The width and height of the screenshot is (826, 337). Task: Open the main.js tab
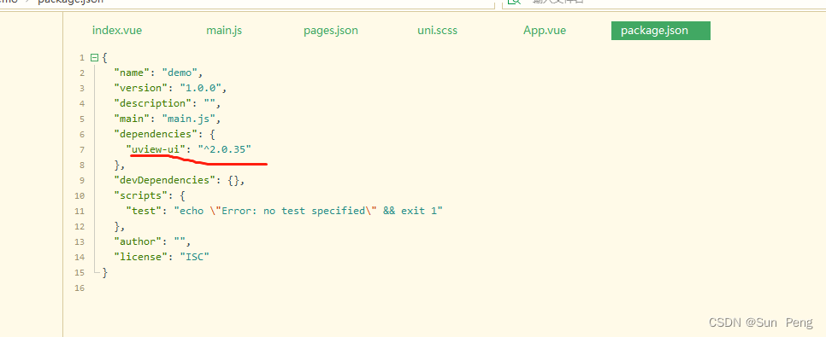point(224,31)
